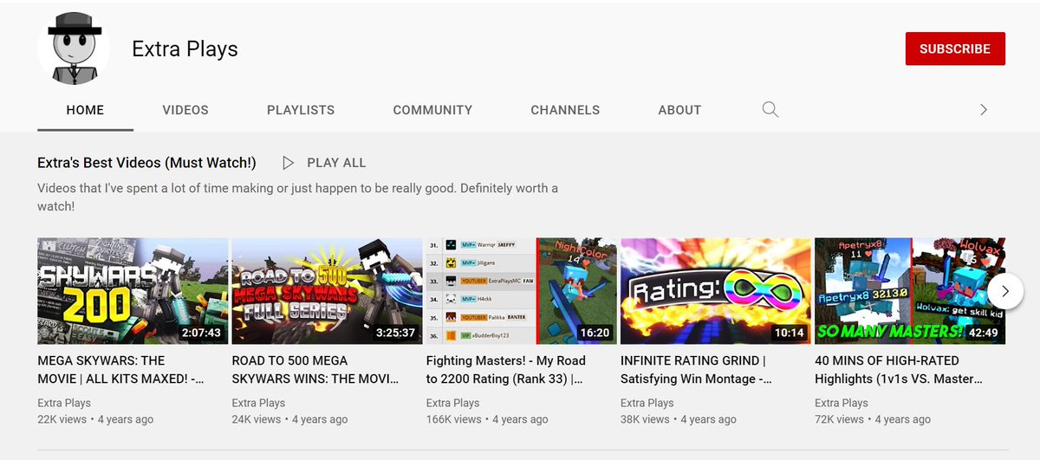Click the 24K views text
This screenshot has height=460, width=1040.
(257, 419)
